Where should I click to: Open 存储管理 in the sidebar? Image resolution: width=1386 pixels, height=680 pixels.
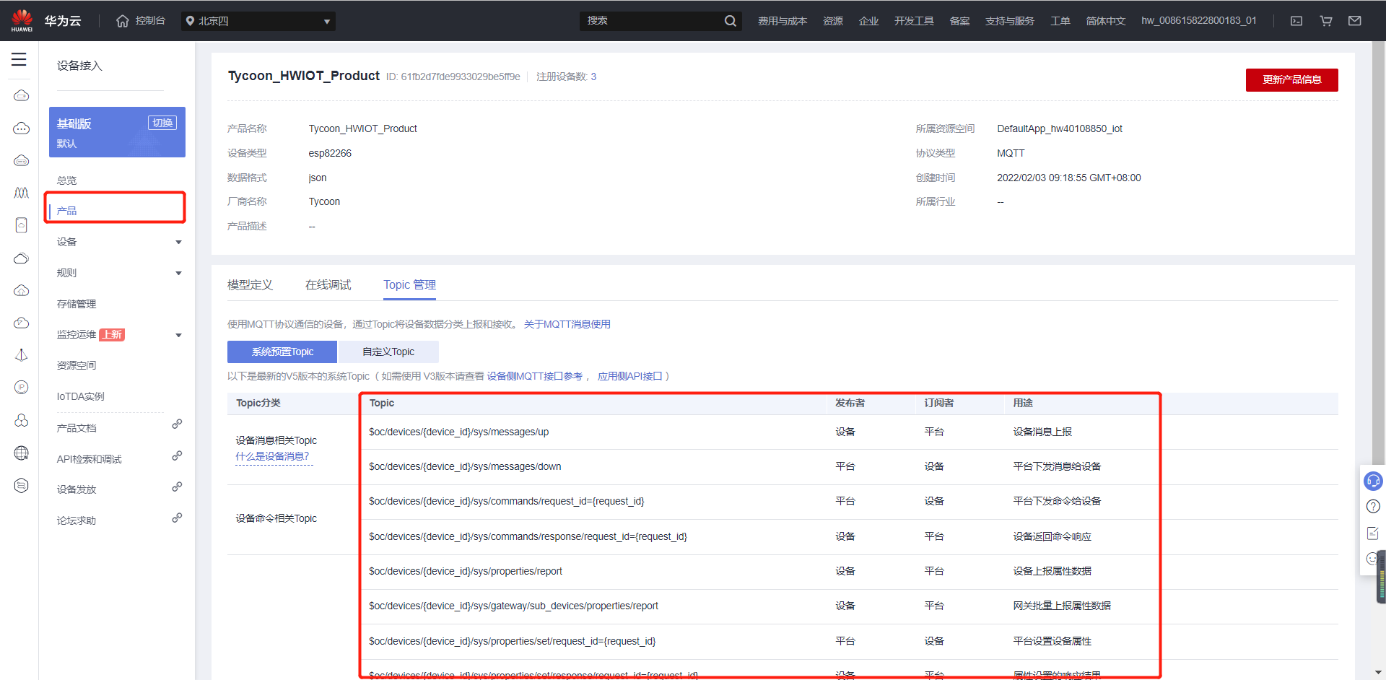pos(77,305)
